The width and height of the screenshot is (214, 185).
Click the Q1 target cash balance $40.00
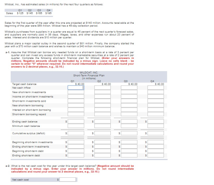click(80, 84)
